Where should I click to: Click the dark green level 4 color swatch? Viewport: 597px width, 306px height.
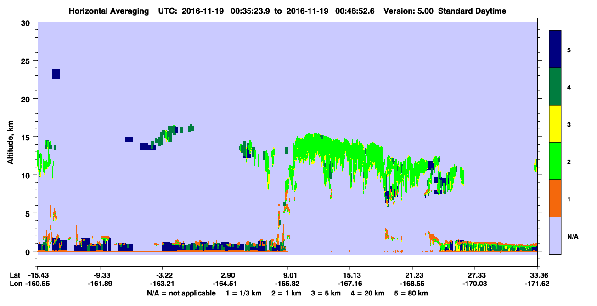[555, 87]
